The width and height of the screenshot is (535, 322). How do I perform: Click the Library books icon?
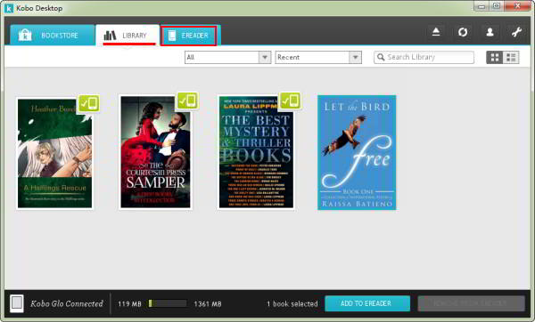click(110, 35)
